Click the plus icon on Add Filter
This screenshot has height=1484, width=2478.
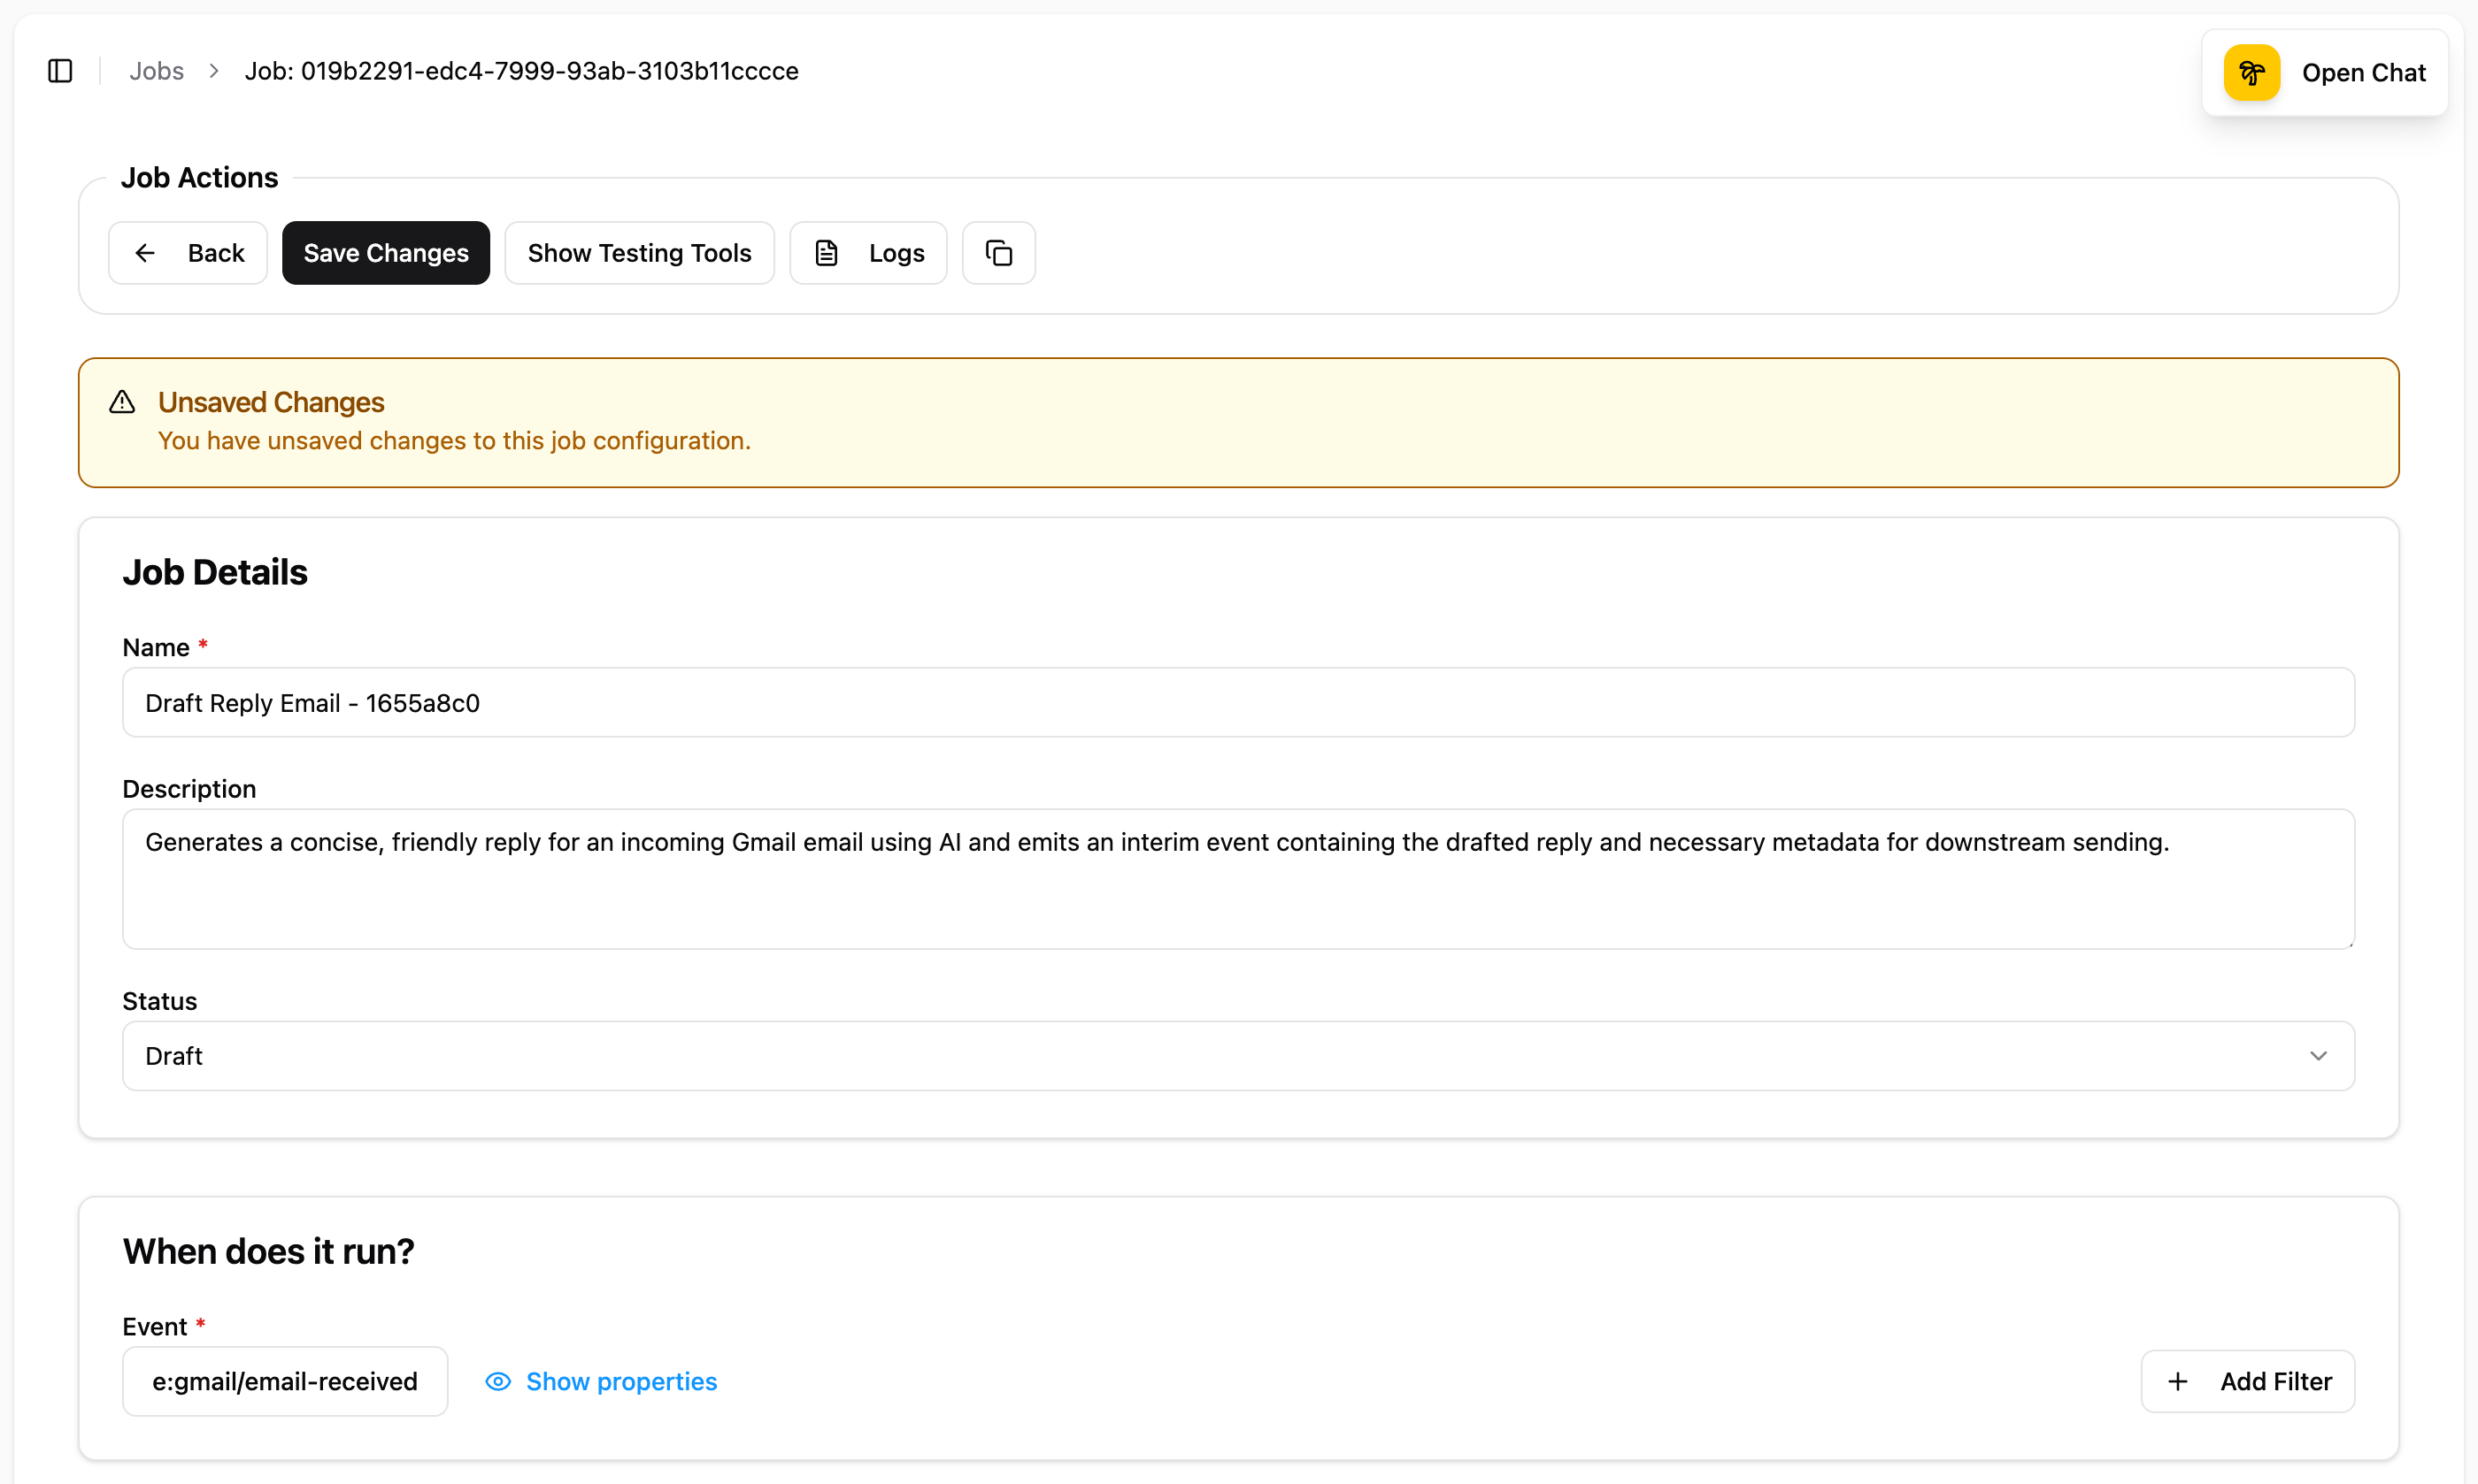click(2178, 1381)
